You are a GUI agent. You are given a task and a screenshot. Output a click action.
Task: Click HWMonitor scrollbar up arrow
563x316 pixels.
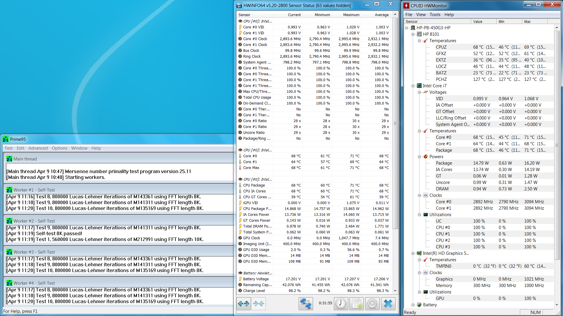557,28
